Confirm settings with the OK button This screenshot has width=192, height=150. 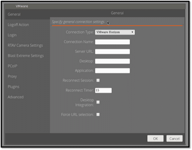[155, 138]
